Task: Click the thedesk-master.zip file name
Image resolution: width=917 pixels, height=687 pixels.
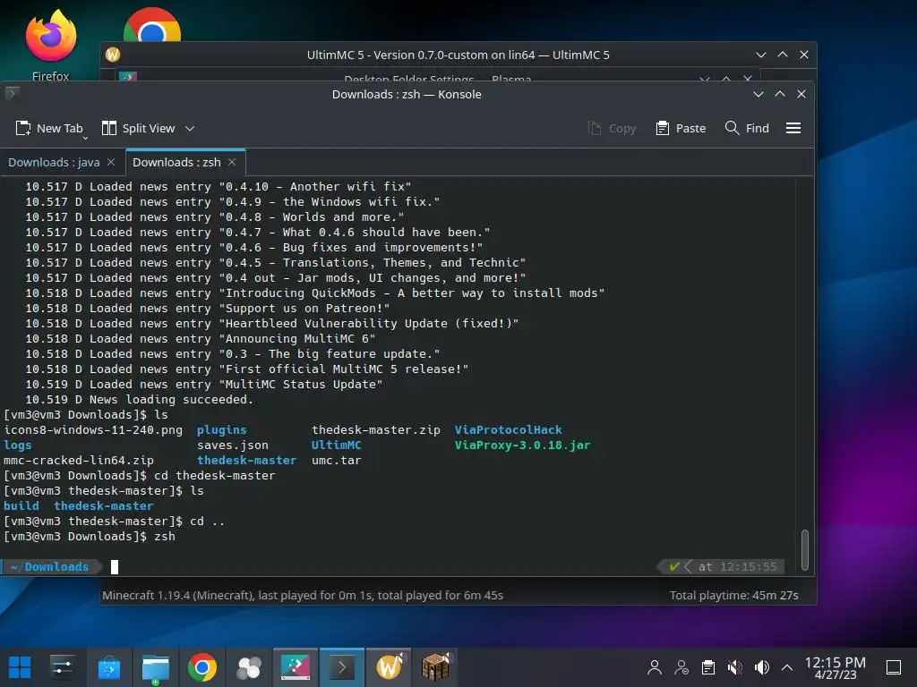Action: pyautogui.click(x=375, y=430)
